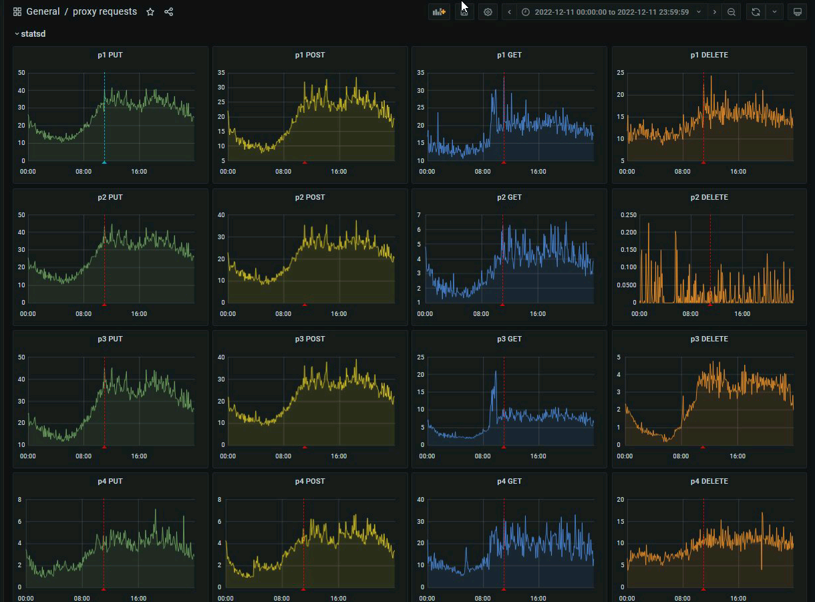Screen dimensions: 815x602
Task: Go to General folder link
Action: 43,12
